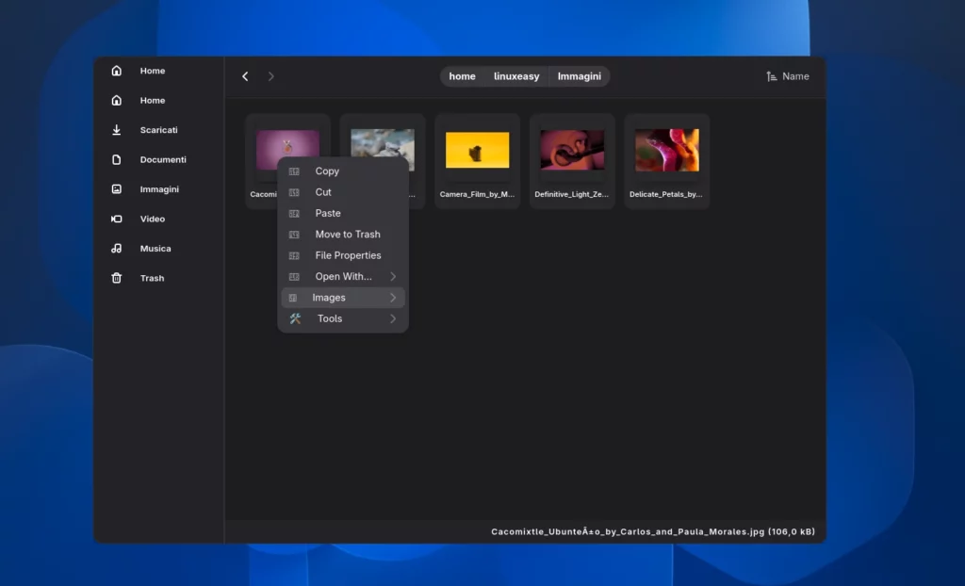The width and height of the screenshot is (965, 586).
Task: Open the Camera_Film image thumbnail
Action: coord(477,149)
